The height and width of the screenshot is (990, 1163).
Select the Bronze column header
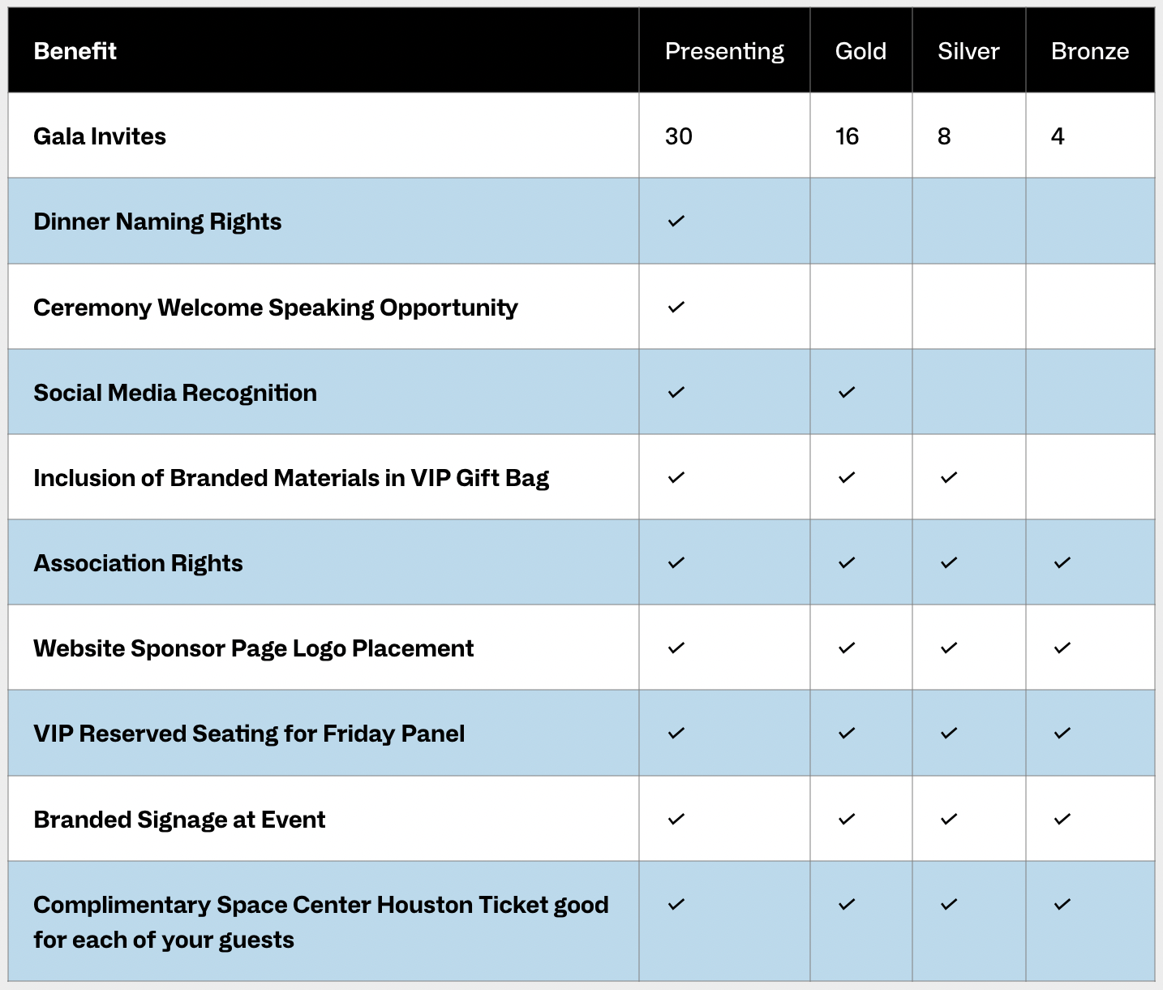tap(1090, 51)
